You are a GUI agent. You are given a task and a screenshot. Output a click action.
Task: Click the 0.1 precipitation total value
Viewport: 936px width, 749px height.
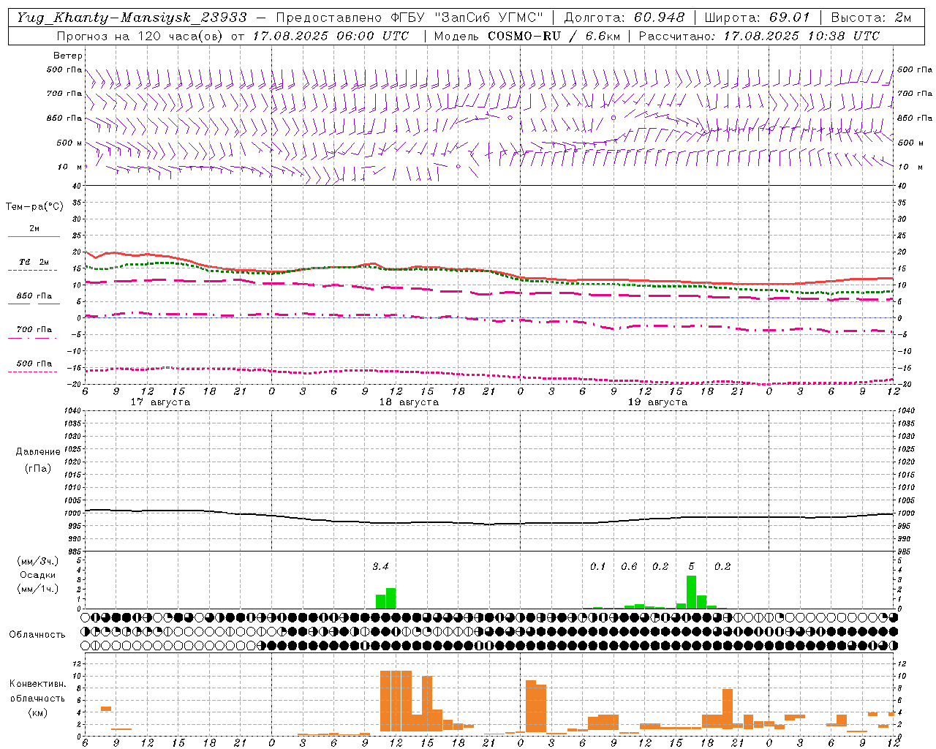[598, 566]
